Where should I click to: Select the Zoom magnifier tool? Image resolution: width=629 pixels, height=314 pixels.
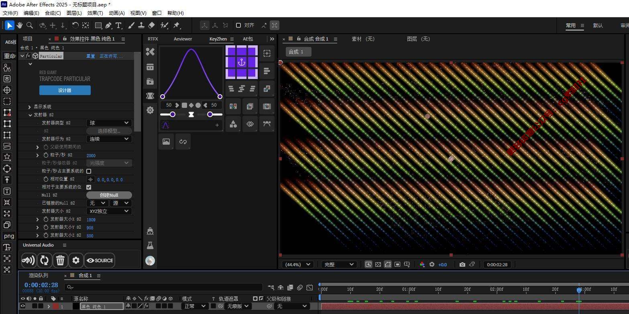pyautogui.click(x=29, y=25)
